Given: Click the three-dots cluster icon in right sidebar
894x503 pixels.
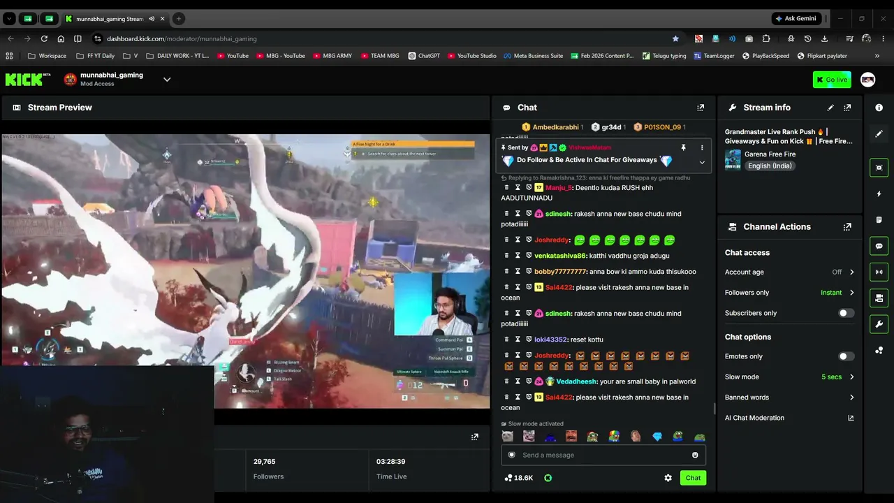Looking at the screenshot, I should [x=879, y=351].
